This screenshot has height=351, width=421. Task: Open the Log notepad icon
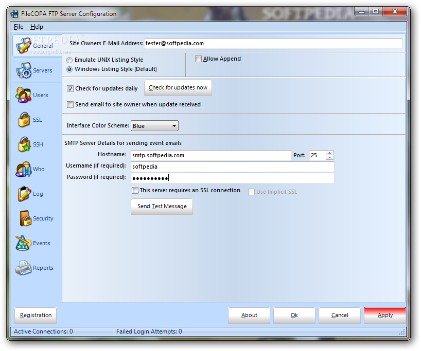coord(24,194)
